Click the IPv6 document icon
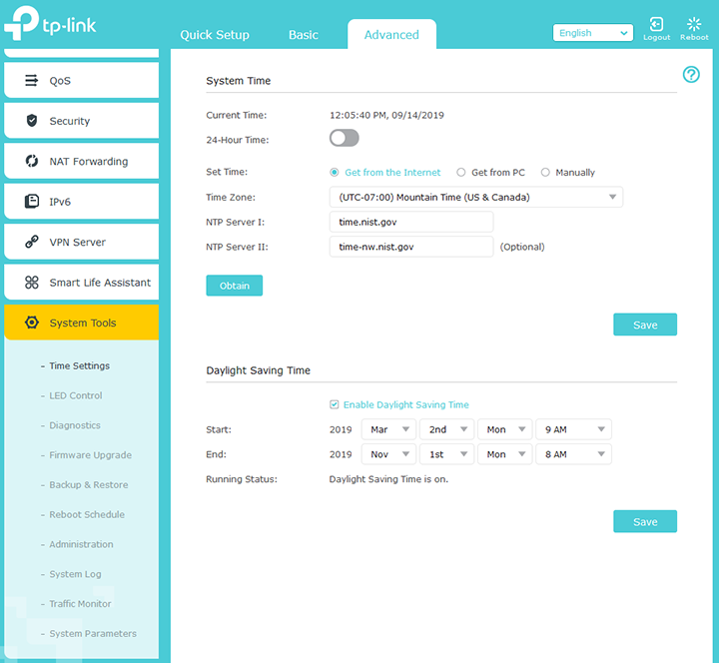 31,202
